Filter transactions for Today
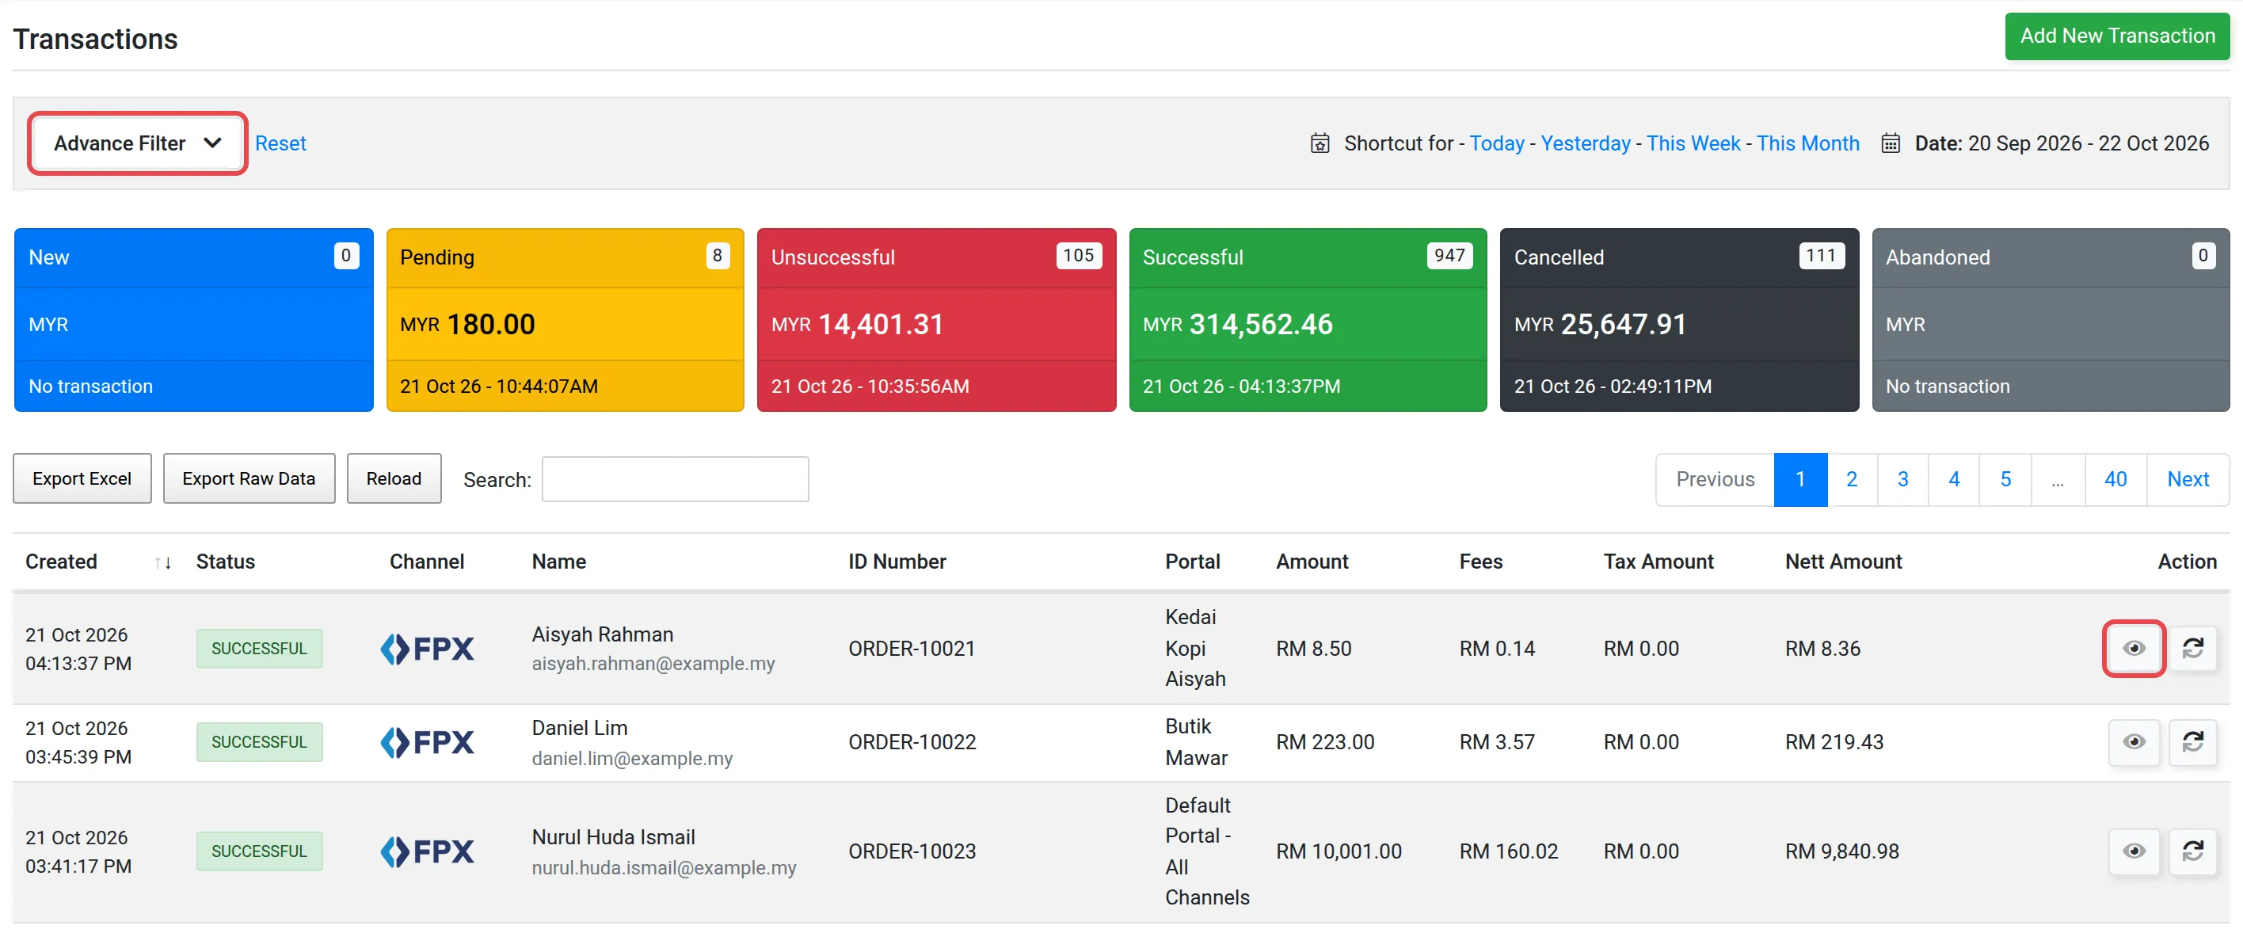This screenshot has height=933, width=2243. click(x=1496, y=143)
